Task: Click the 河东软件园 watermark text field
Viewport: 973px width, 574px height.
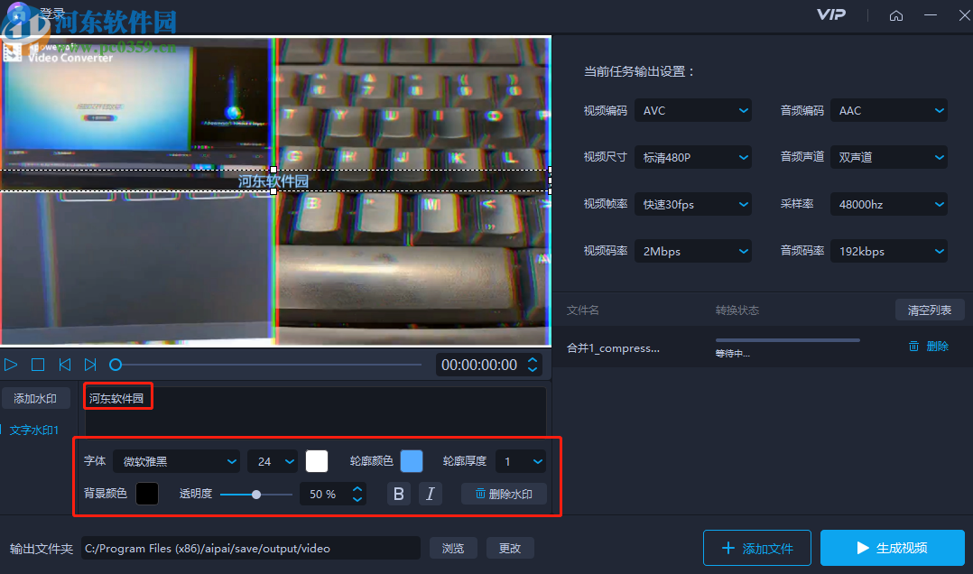Action: tap(117, 396)
